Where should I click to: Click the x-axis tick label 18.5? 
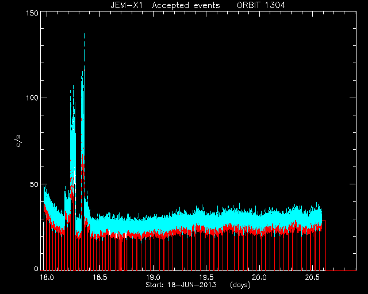point(100,277)
